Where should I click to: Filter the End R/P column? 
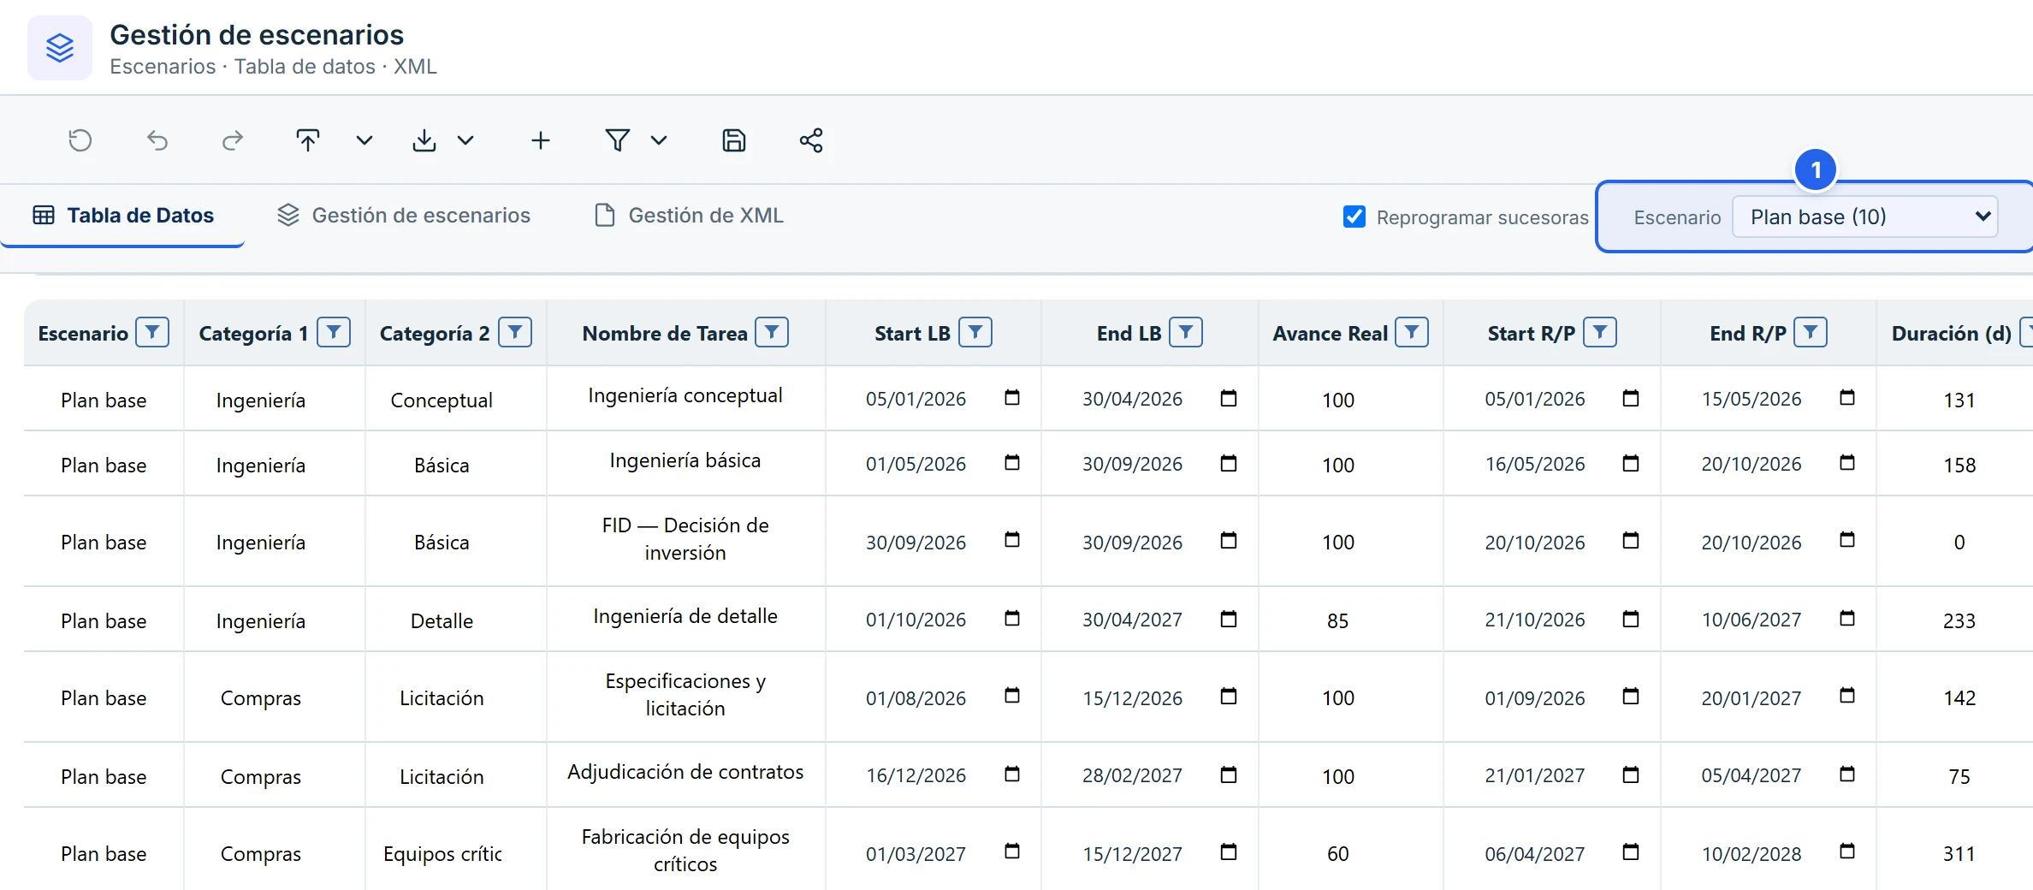tap(1811, 332)
